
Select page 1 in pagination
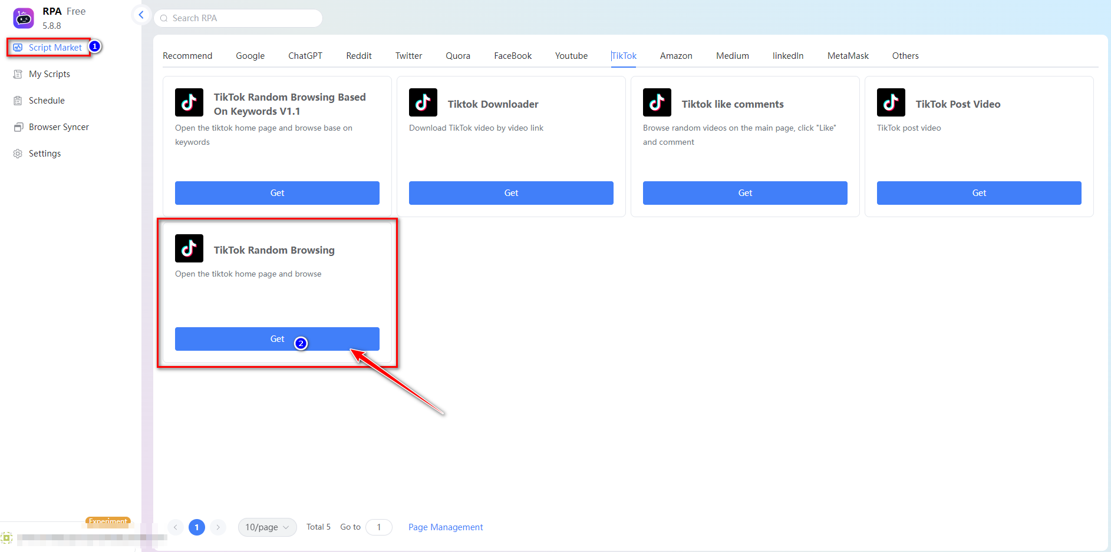pyautogui.click(x=197, y=527)
